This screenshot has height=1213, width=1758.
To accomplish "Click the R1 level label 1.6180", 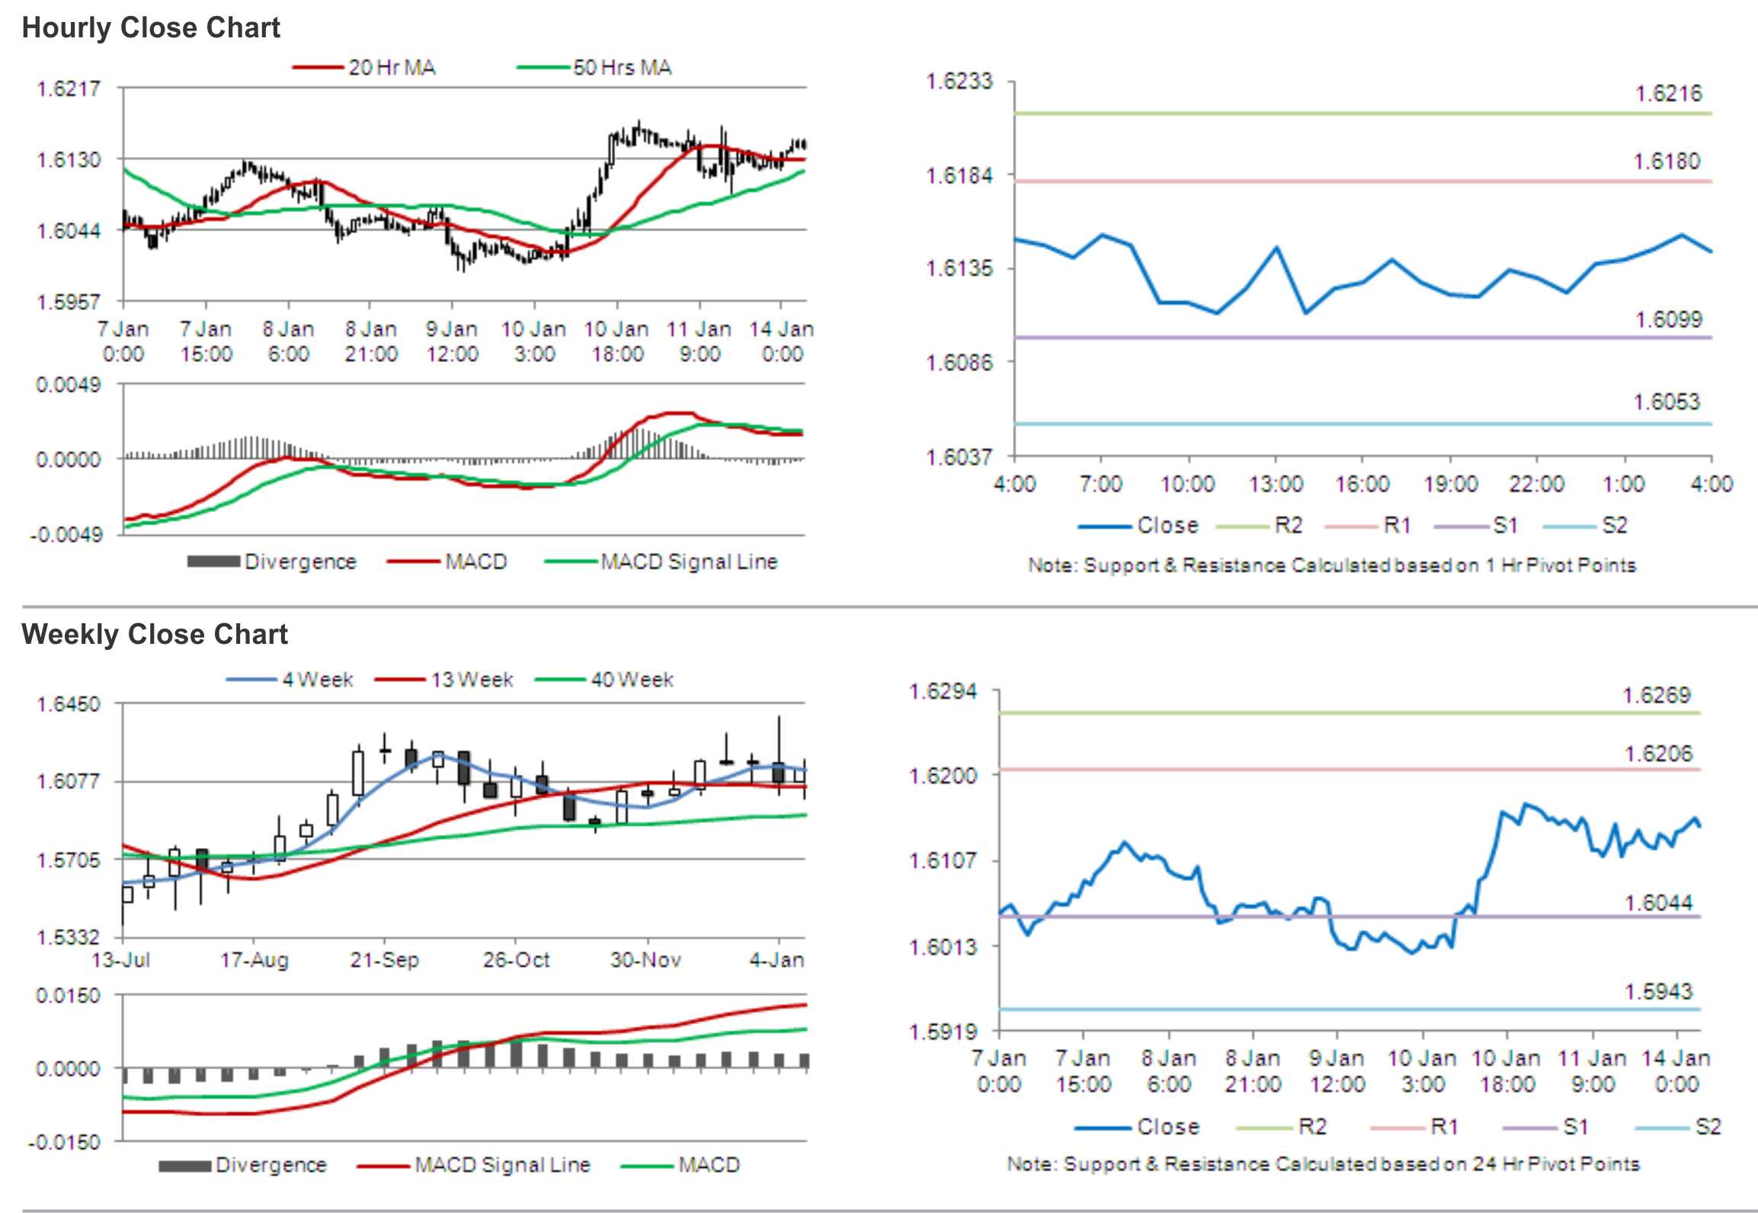I will tap(1667, 162).
